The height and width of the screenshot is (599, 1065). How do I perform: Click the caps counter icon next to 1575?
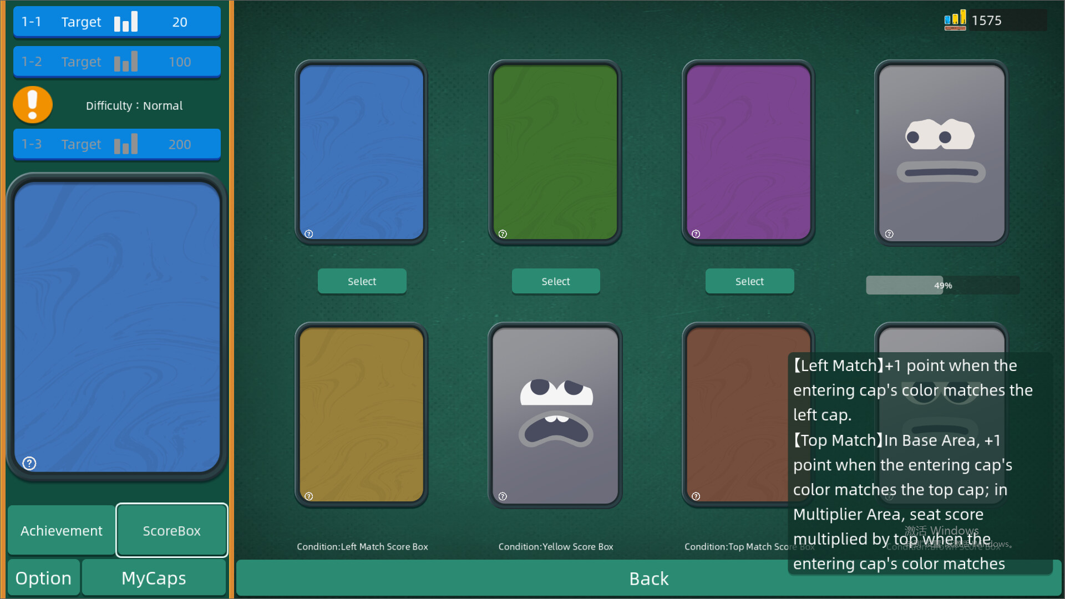point(956,20)
